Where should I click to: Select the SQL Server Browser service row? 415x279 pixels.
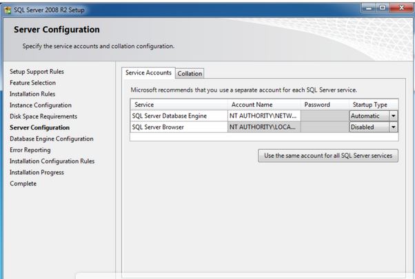tap(264, 127)
